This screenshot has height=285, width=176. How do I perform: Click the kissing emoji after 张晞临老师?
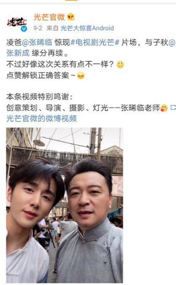click(164, 108)
